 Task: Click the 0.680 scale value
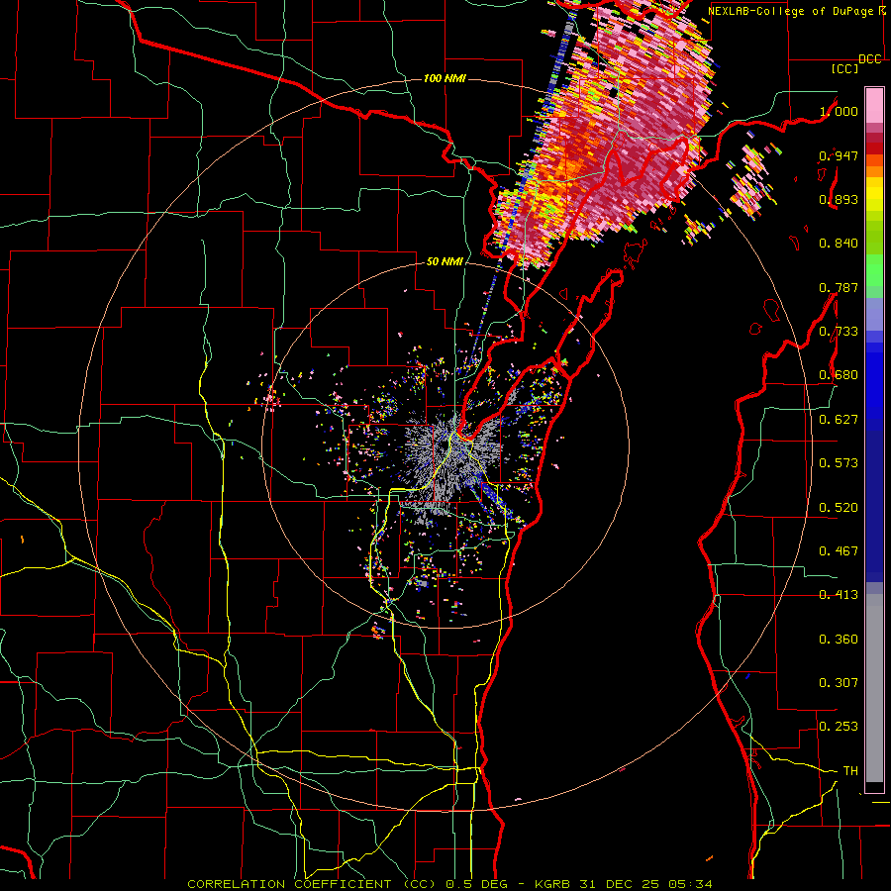839,375
